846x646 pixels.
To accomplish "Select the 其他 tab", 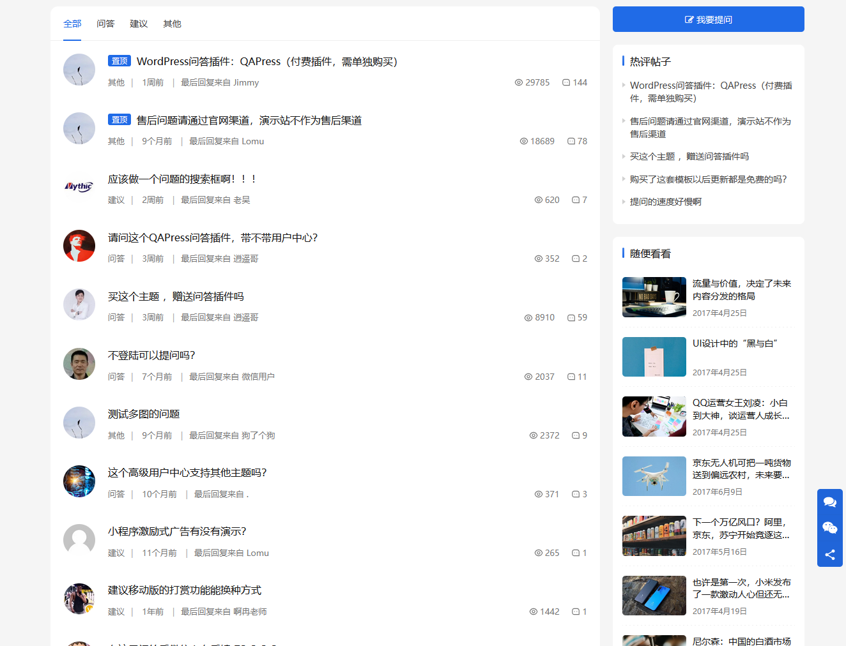I will click(x=172, y=24).
